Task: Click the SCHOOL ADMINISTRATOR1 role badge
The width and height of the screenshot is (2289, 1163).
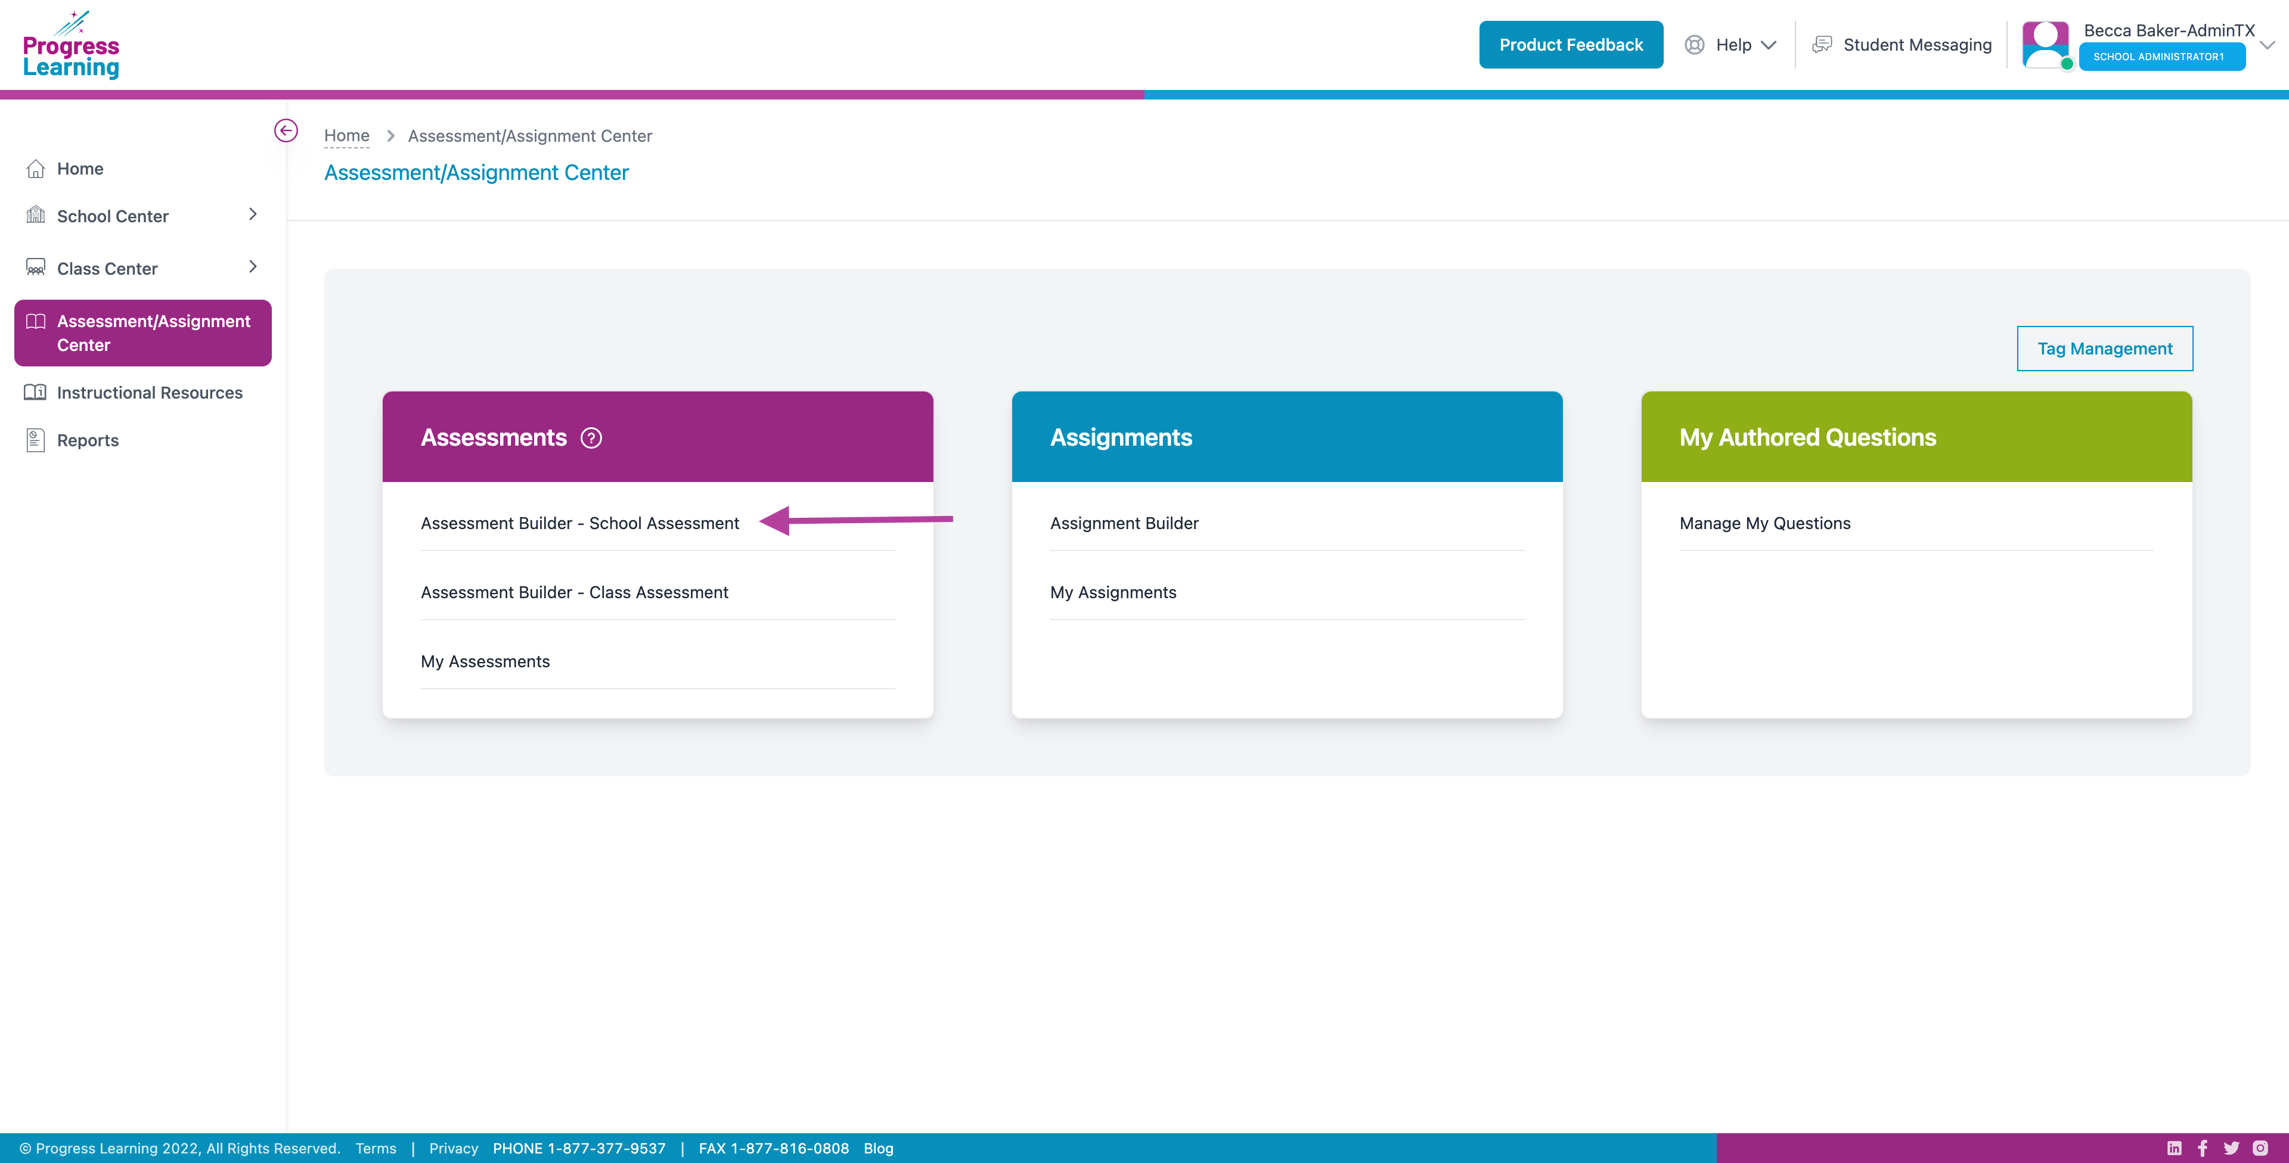Action: pyautogui.click(x=2162, y=56)
